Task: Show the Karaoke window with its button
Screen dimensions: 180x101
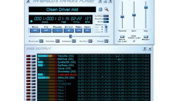Action: coord(74,41)
